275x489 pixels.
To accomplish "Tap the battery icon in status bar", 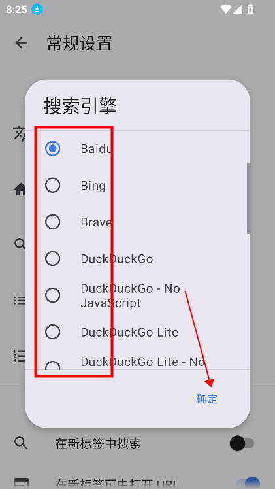I will click(x=250, y=9).
